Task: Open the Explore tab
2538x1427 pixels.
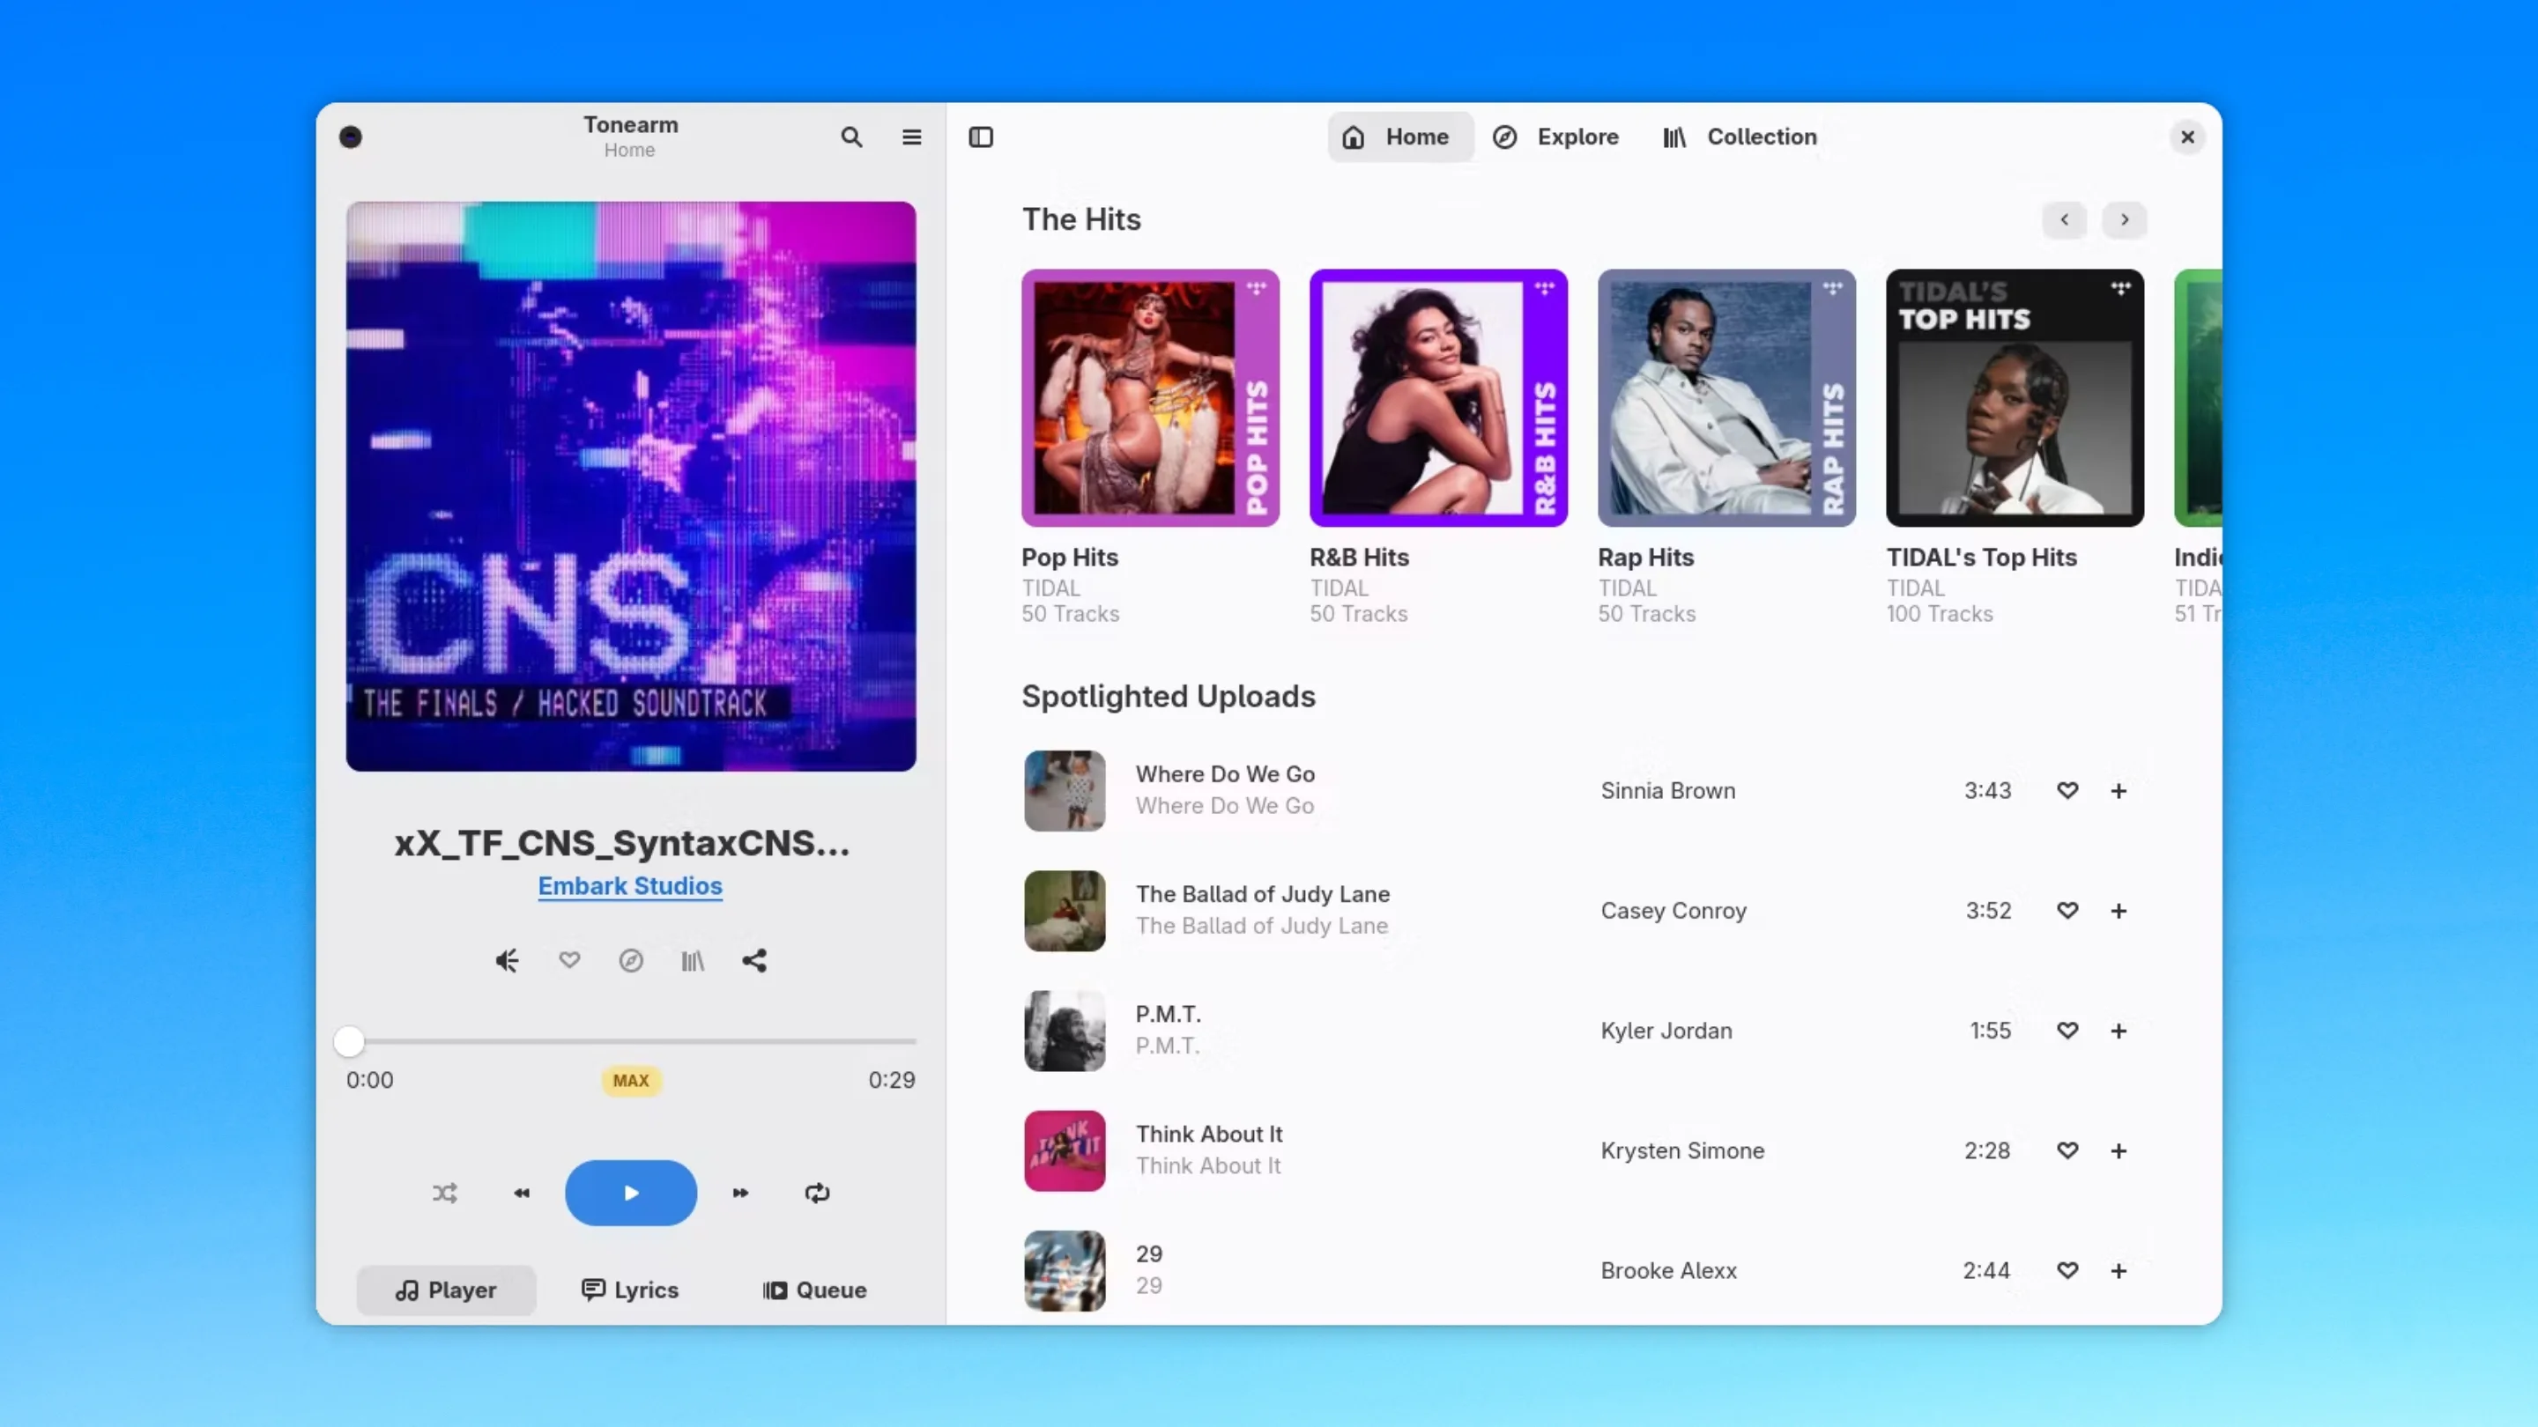Action: [x=1555, y=137]
